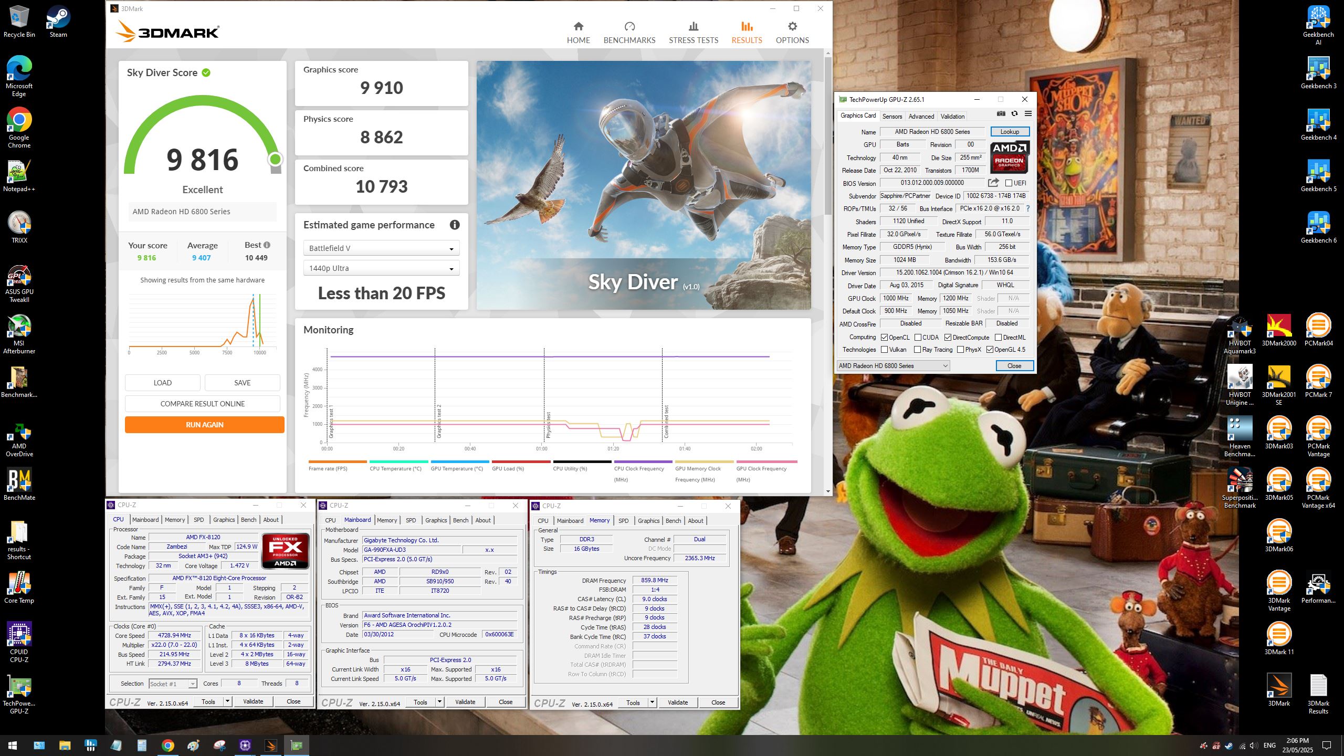The height and width of the screenshot is (756, 1344).
Task: Open Windows Start menu
Action: tap(13, 745)
